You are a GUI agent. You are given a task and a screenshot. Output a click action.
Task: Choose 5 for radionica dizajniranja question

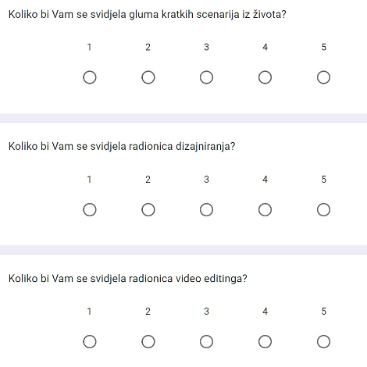click(x=323, y=209)
